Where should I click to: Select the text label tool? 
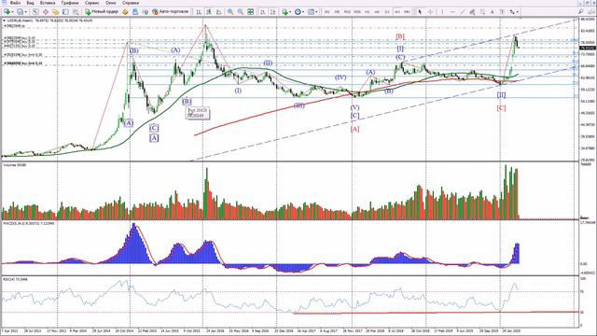(x=502, y=12)
